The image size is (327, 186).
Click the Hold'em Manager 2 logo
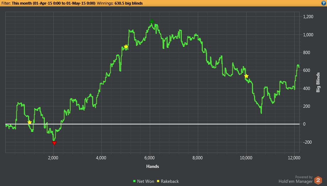coord(318,180)
